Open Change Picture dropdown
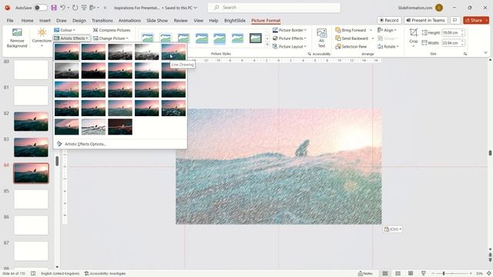Image resolution: width=493 pixels, height=277 pixels. tap(111, 38)
